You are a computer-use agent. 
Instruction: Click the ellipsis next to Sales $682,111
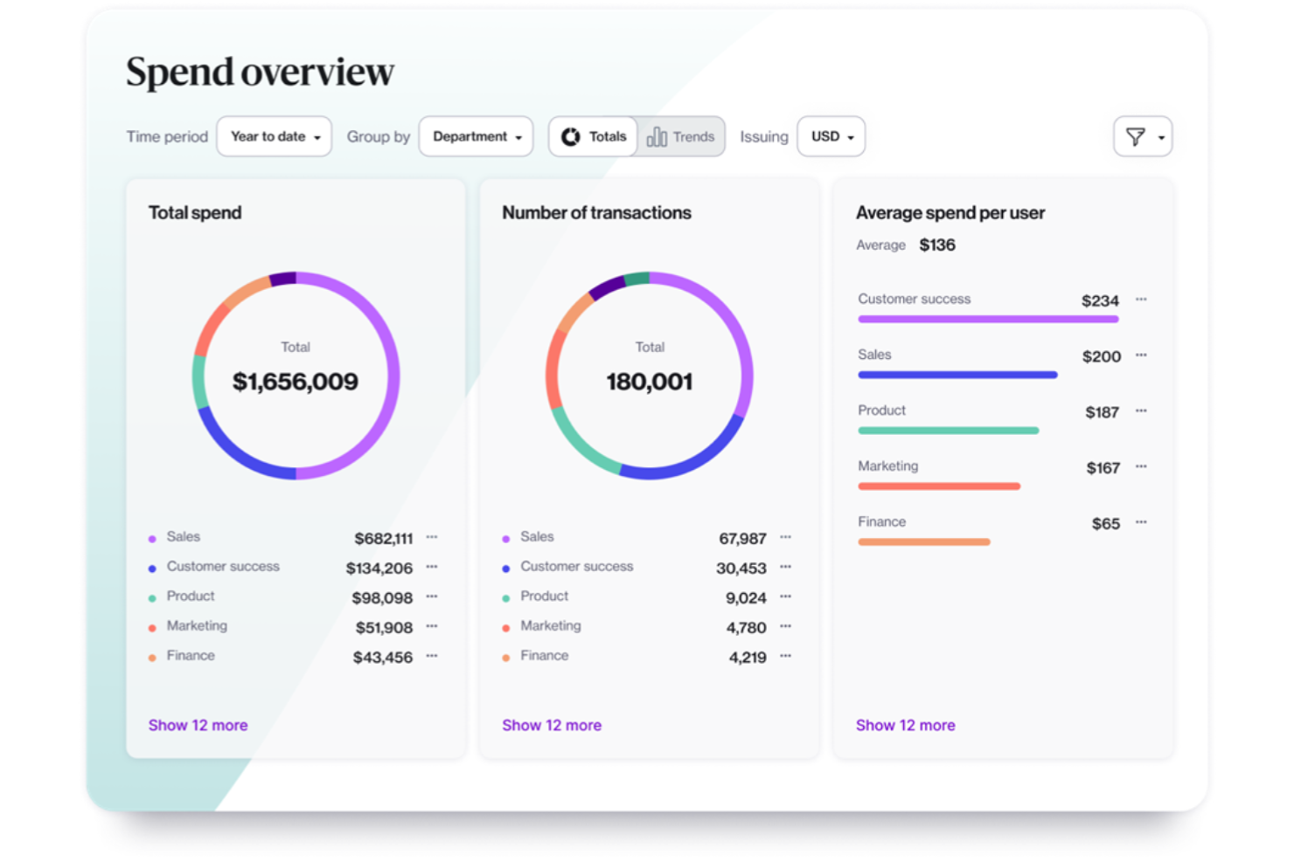click(432, 537)
